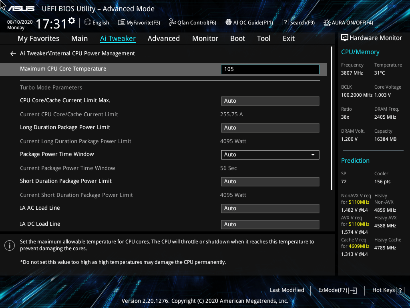The height and width of the screenshot is (308, 410).
Task: Click the EzMode exit arrow icon
Action: coord(353,290)
